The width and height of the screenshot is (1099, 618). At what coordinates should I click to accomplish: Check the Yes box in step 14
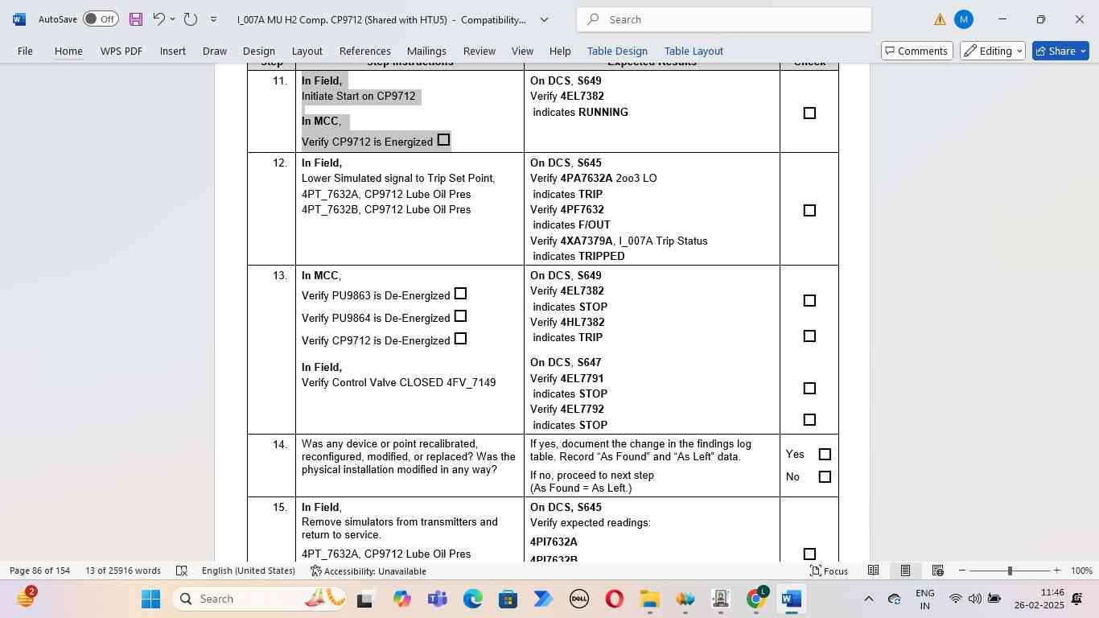825,455
